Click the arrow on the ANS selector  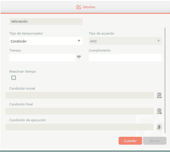[159, 41]
